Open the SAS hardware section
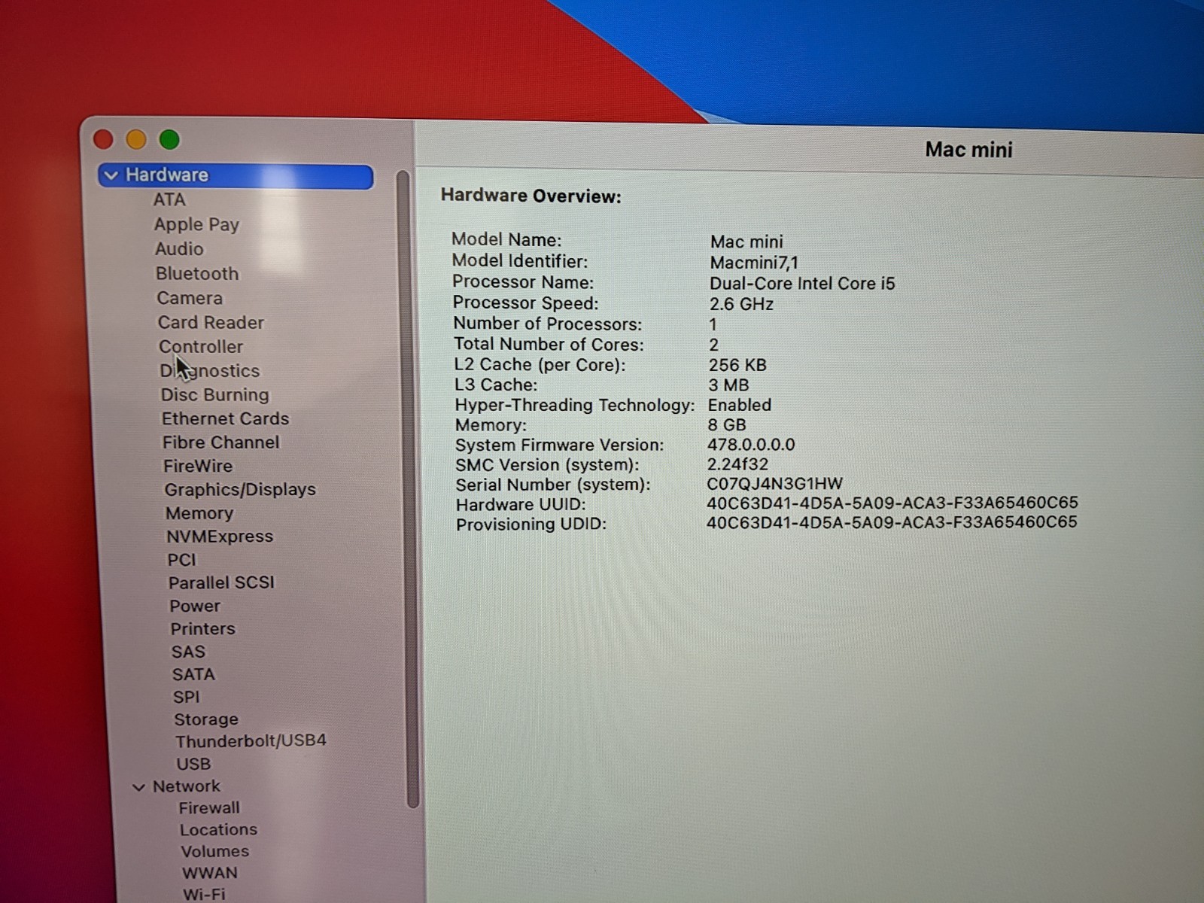 tap(188, 652)
